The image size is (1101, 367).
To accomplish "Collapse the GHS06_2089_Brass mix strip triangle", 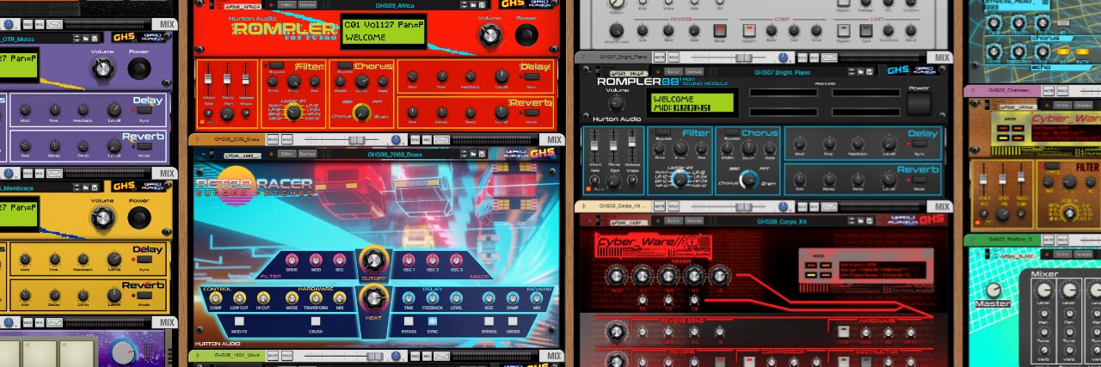I will coord(197,139).
